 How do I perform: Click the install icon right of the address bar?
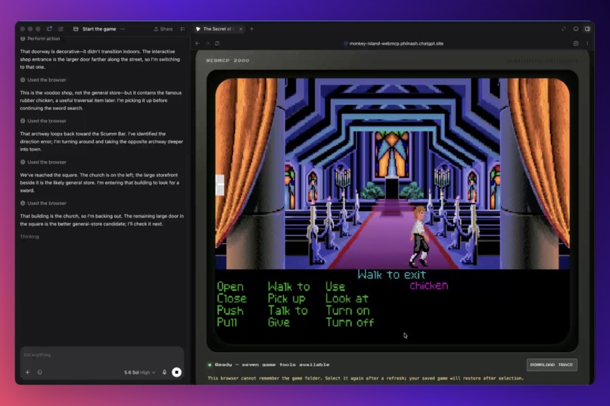click(576, 44)
